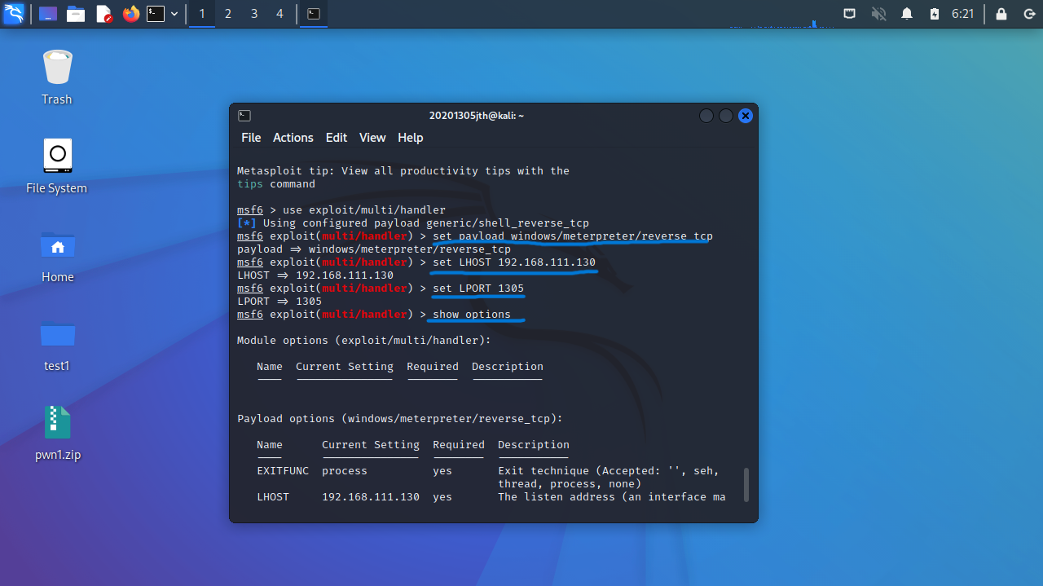Click 'Module options (exploit/multi/handler):' heading
This screenshot has height=586, width=1043.
tap(364, 341)
